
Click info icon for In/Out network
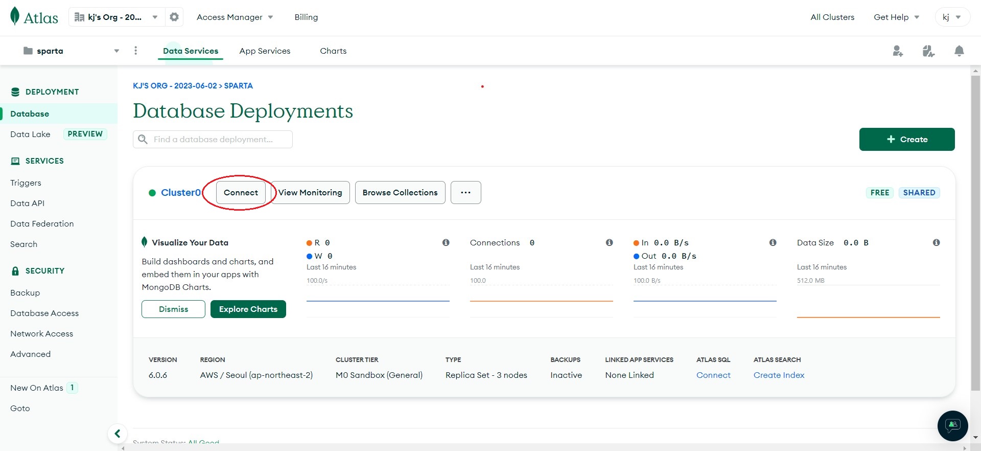click(773, 242)
